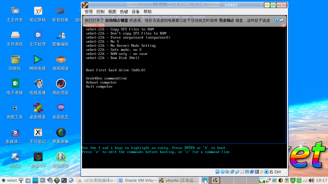Select 'Halt computer' entry

(x=99, y=86)
